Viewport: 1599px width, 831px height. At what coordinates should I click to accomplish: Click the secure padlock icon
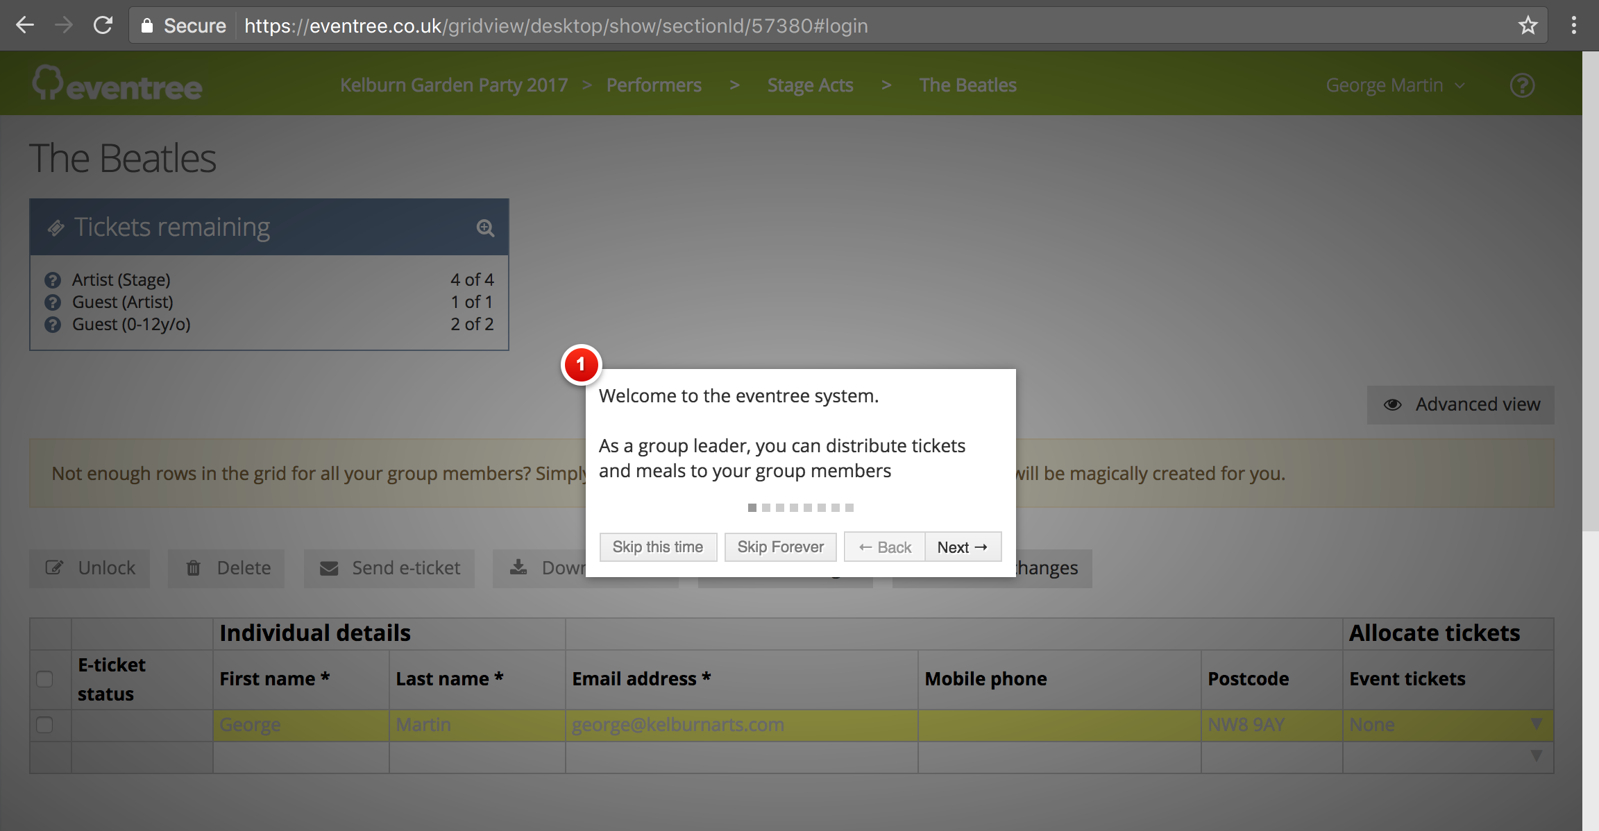[x=146, y=26]
